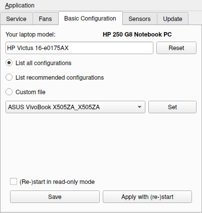202x213 pixels.
Task: Switch to the Service tab
Action: click(x=16, y=19)
